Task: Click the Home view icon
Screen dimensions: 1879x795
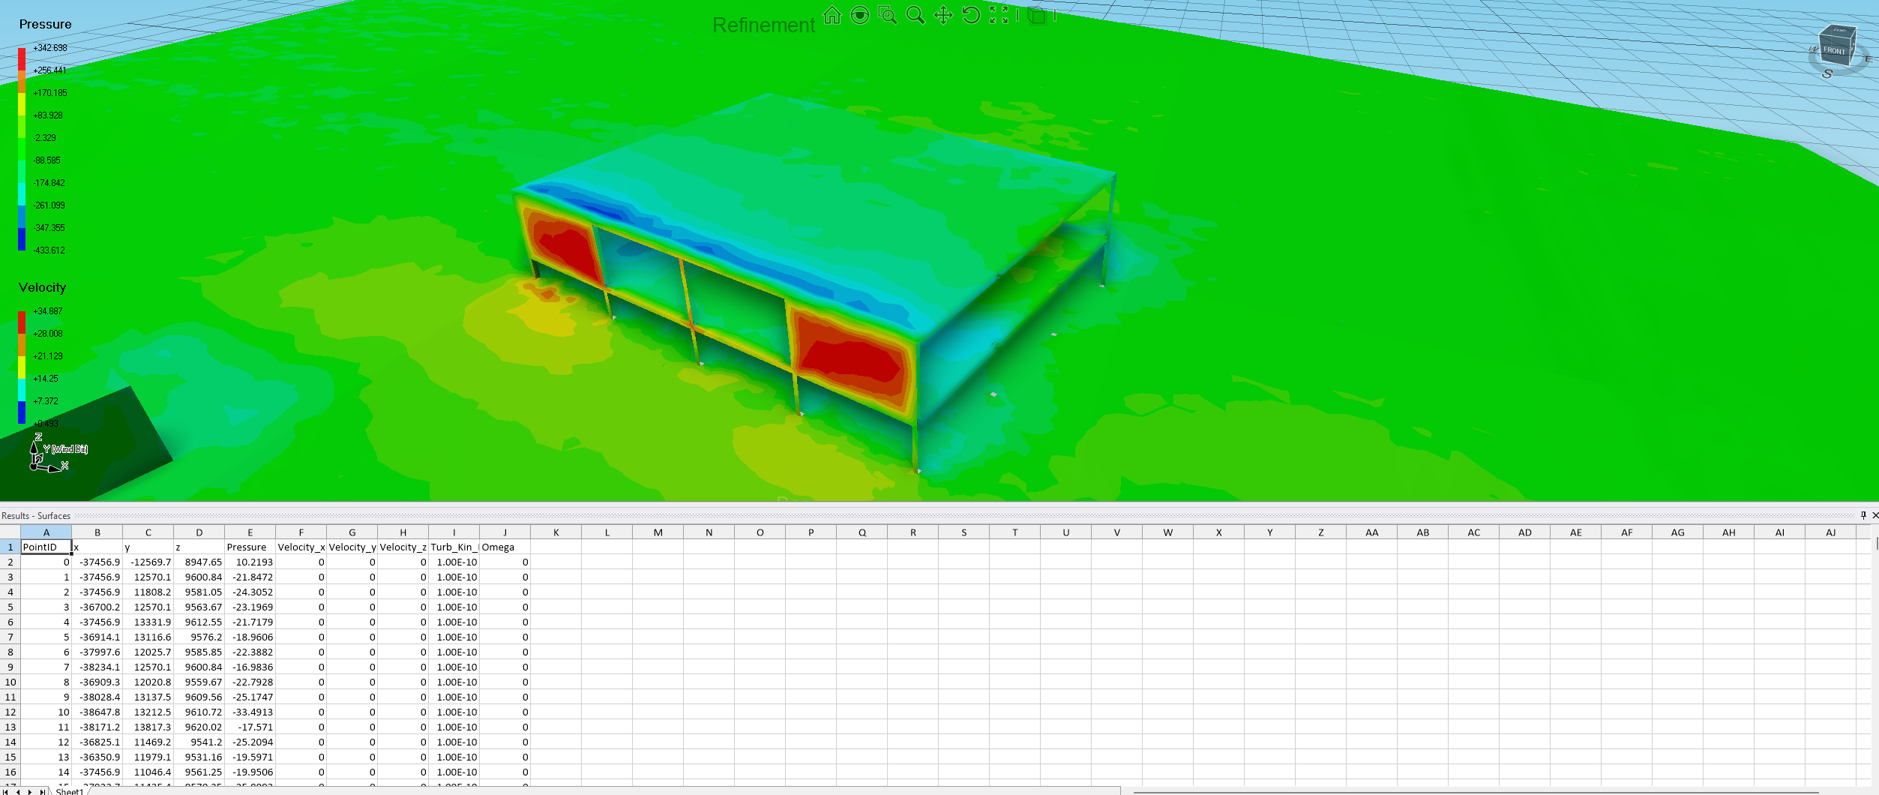Action: click(x=832, y=16)
